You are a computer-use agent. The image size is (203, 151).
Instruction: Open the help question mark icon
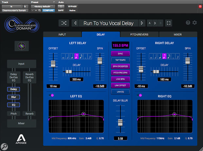pyautogui.click(x=188, y=23)
